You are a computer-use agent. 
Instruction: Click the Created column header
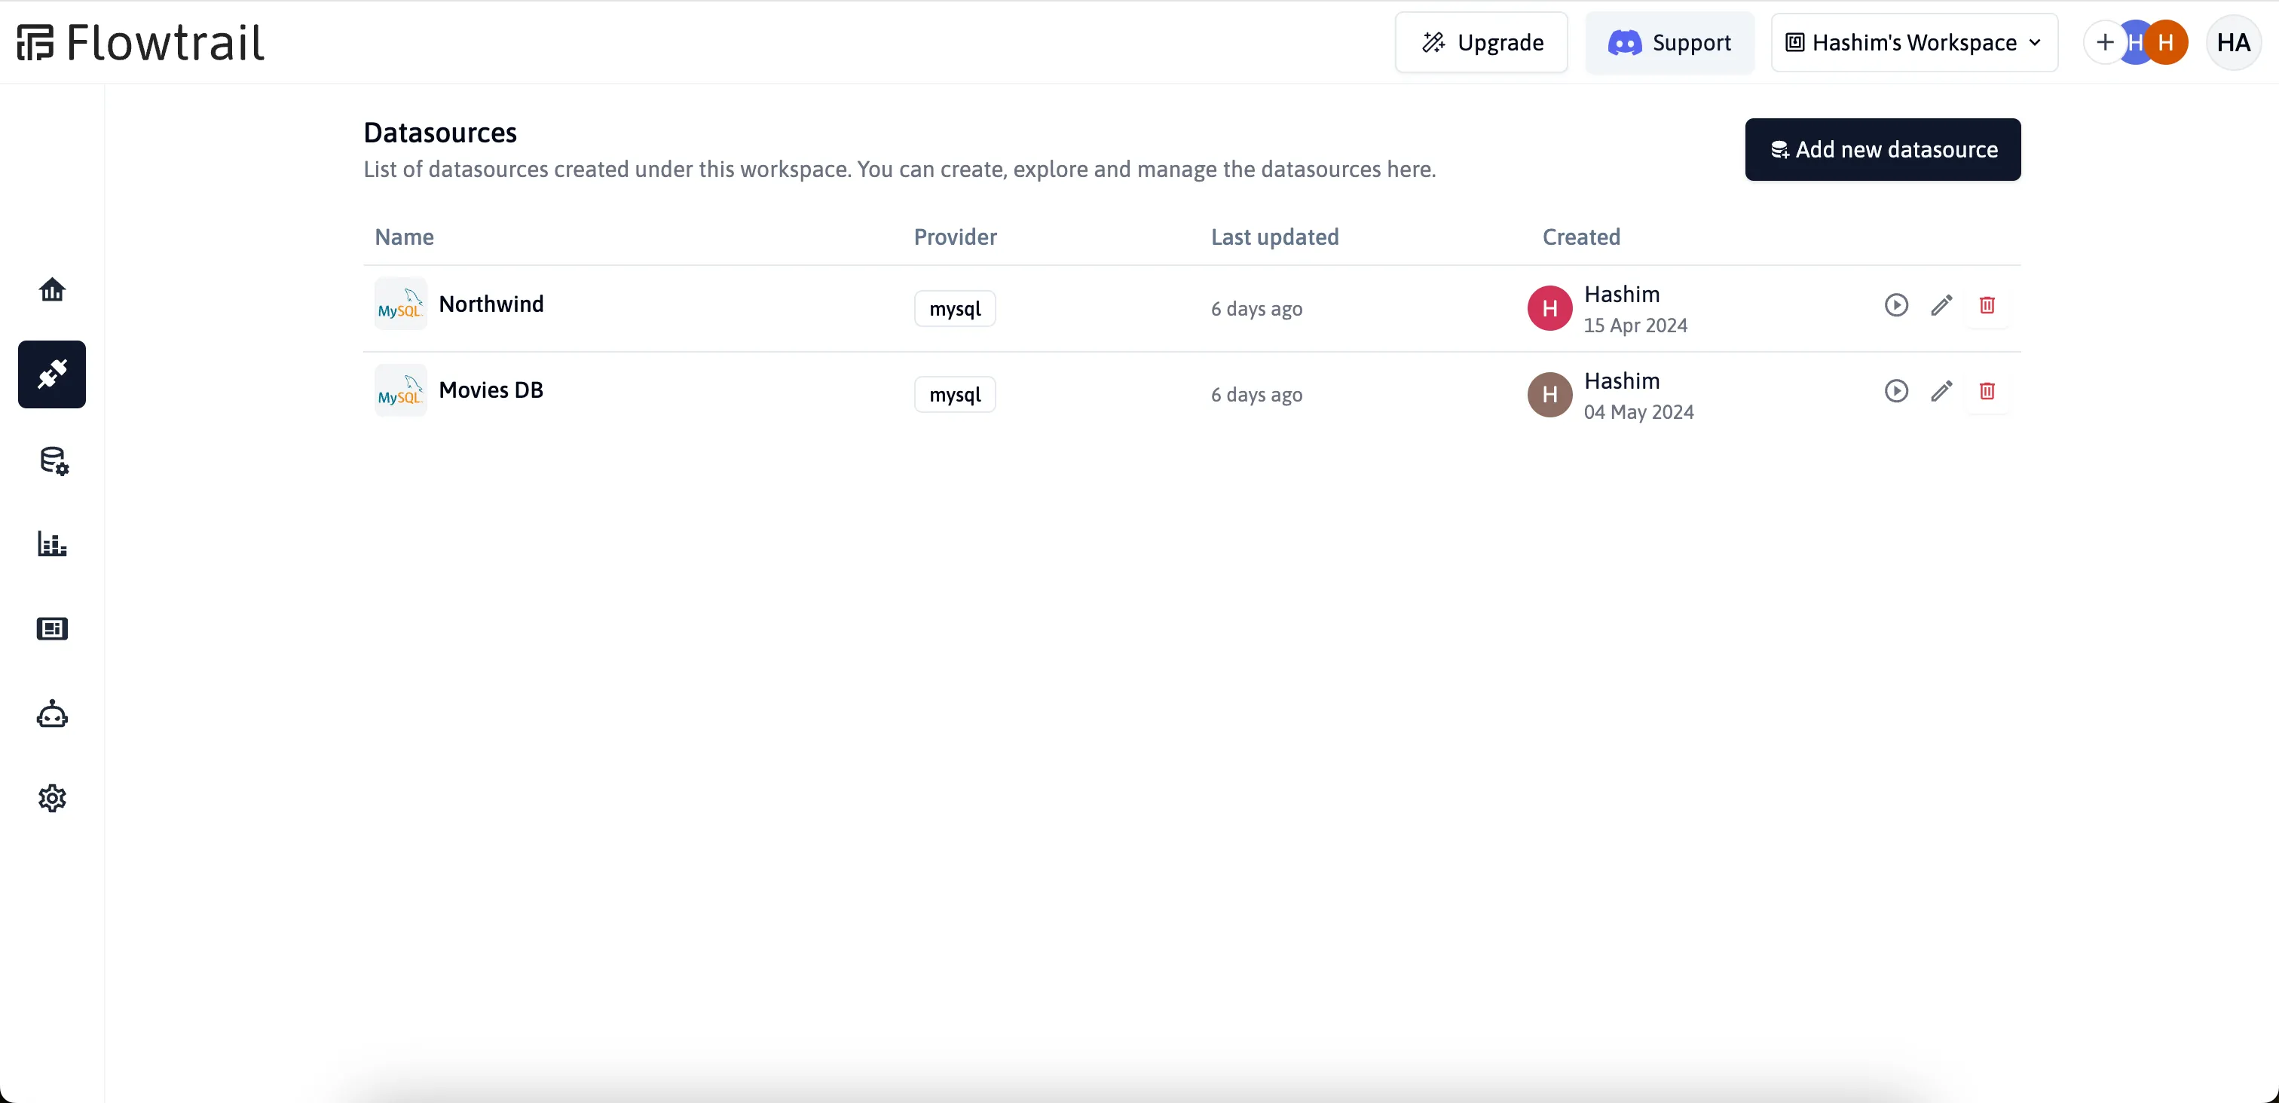click(1581, 237)
